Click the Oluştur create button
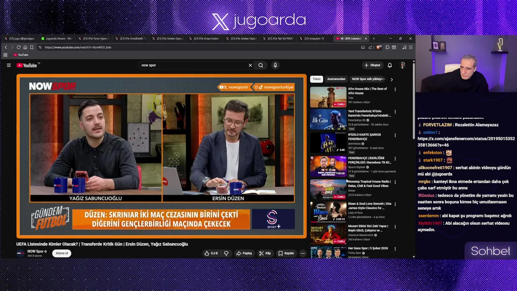 pos(372,65)
